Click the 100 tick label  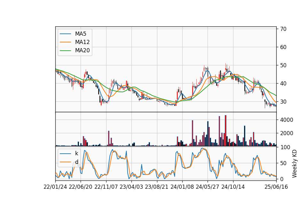(x=285, y=147)
